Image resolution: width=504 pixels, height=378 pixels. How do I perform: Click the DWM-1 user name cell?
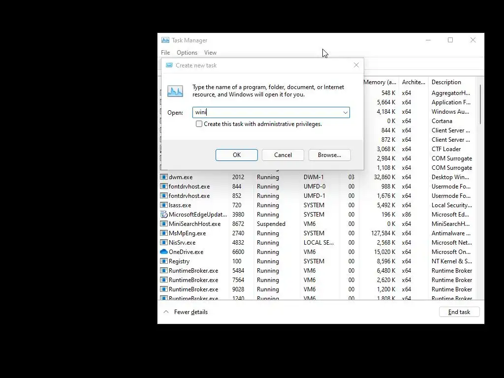point(314,177)
